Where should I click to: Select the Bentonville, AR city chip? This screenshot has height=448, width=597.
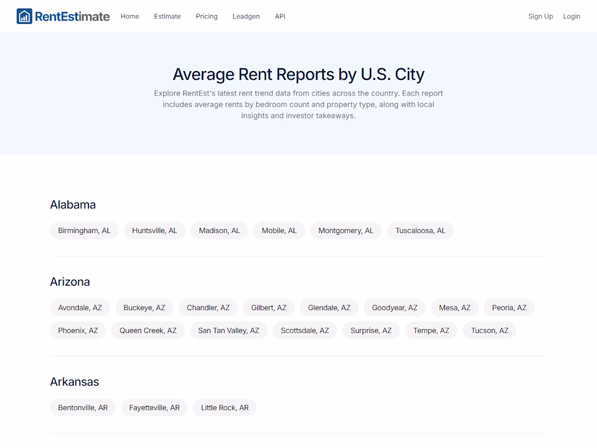point(83,408)
